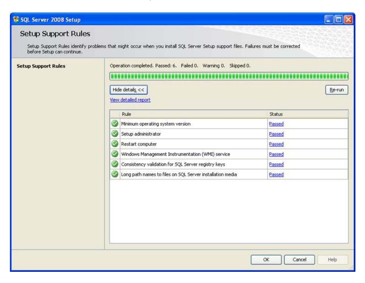The height and width of the screenshot is (283, 365).
Task: Click the green check icon for WMI service rule
Action: point(115,154)
